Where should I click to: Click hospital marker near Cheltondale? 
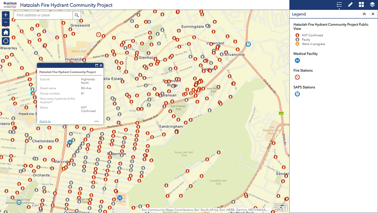point(70,142)
